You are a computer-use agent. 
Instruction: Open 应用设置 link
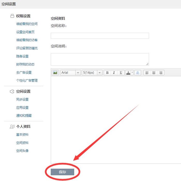22,108
